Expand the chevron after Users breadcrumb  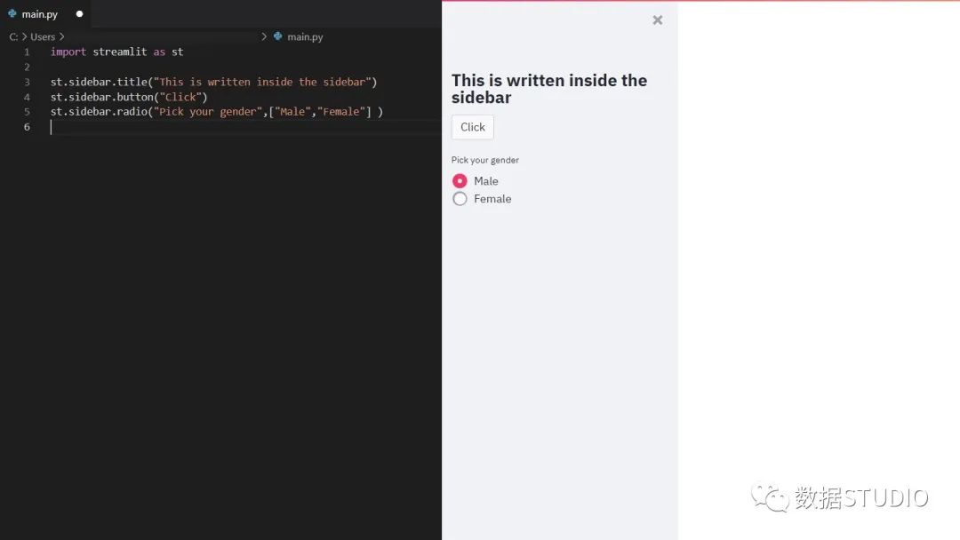(x=62, y=36)
